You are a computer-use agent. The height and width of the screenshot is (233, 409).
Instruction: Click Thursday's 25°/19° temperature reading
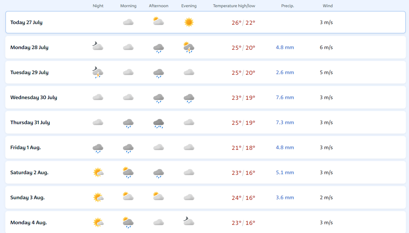pyautogui.click(x=243, y=123)
